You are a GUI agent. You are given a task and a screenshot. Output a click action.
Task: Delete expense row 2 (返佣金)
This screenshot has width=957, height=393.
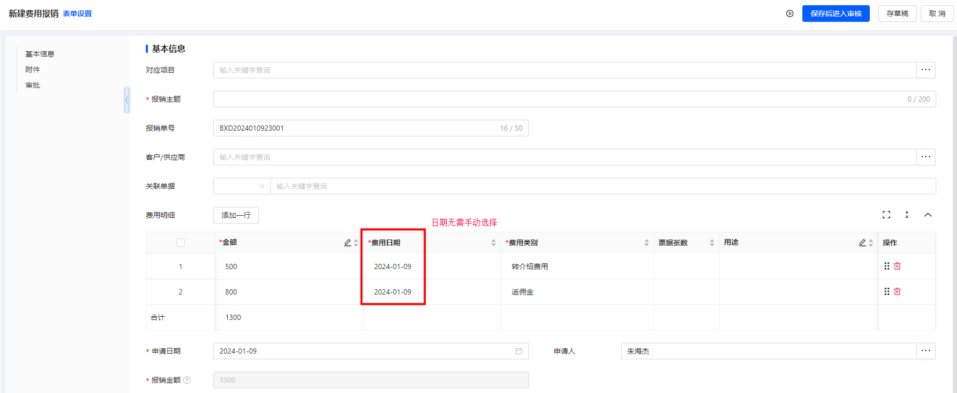(x=897, y=291)
